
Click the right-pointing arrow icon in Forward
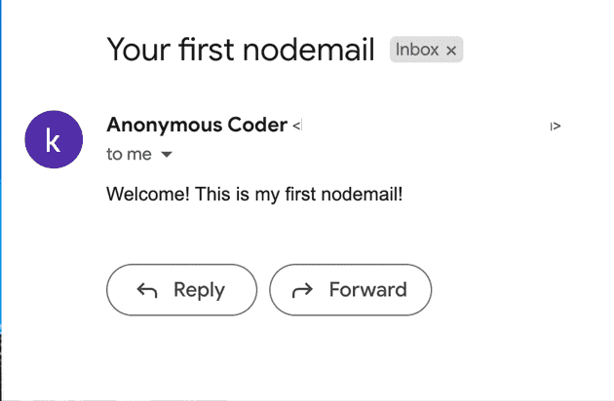point(302,290)
